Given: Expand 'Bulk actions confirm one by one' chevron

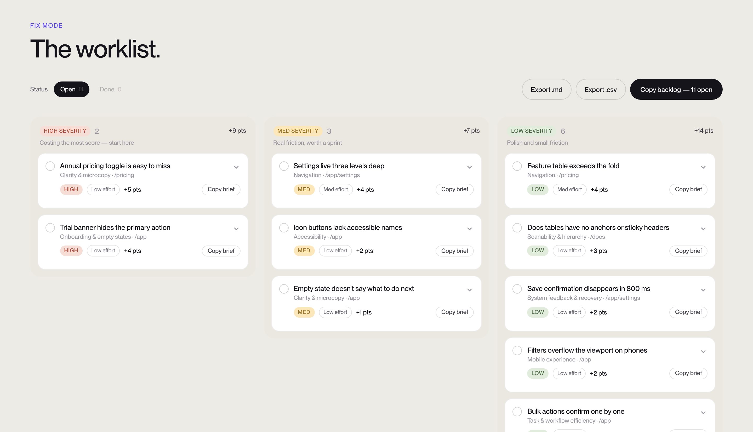Looking at the screenshot, I should (x=703, y=413).
